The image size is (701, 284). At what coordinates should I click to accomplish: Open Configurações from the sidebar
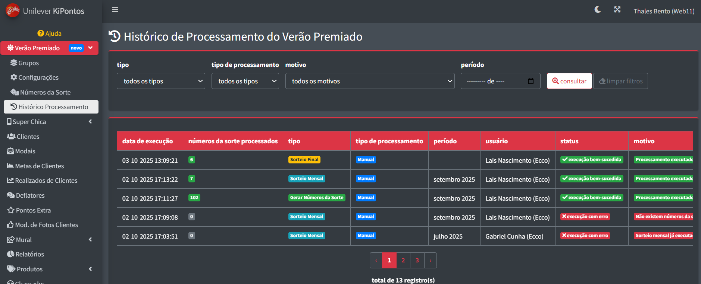coord(38,77)
